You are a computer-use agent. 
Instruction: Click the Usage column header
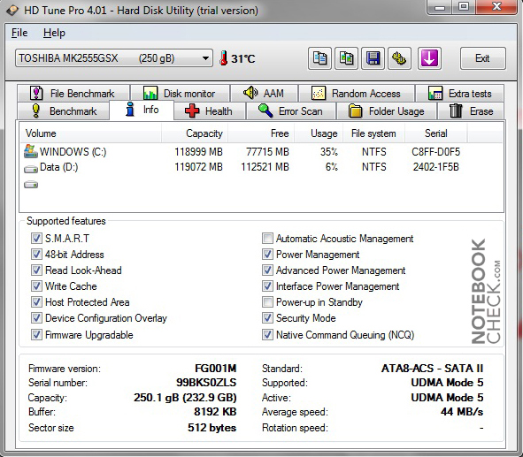point(319,133)
